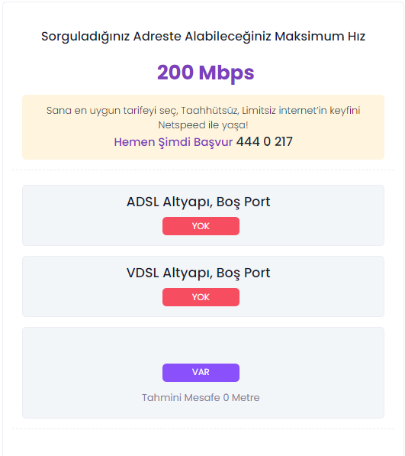Click the dashed divider below yellow banner
Viewport: 405px width, 456px height.
(203, 170)
